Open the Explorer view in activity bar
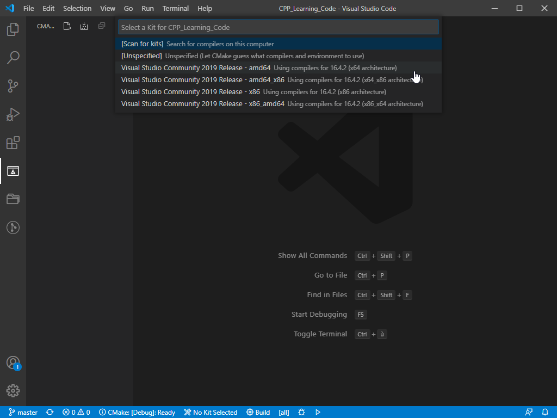Screen dimensions: 557x418 click(x=13, y=29)
